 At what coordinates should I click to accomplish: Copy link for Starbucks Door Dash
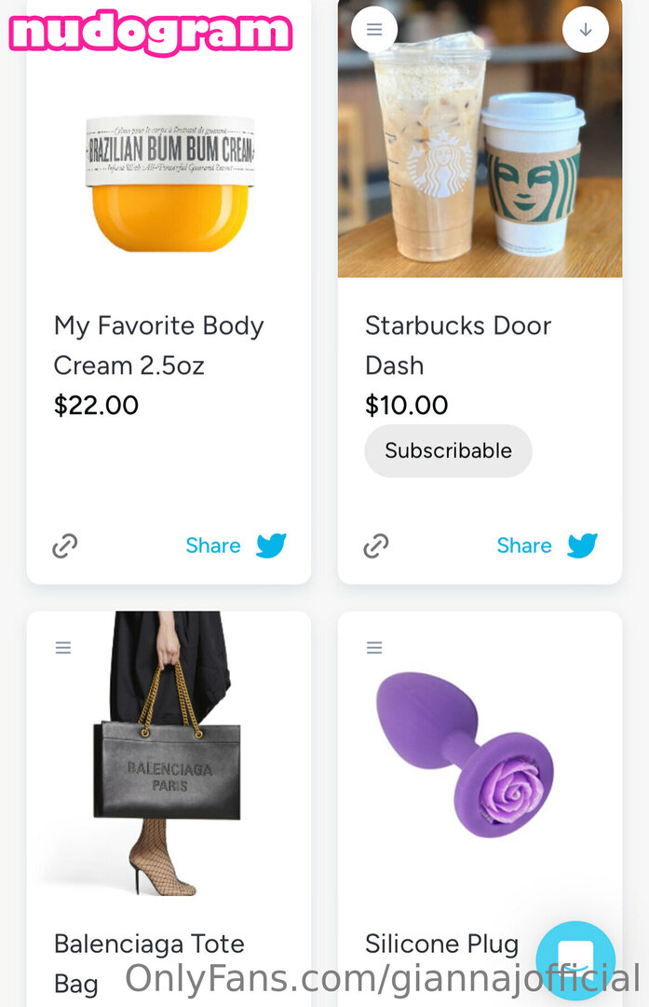click(x=376, y=545)
